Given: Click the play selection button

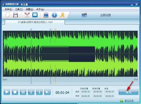Looking at the screenshot, I should (x=47, y=92).
